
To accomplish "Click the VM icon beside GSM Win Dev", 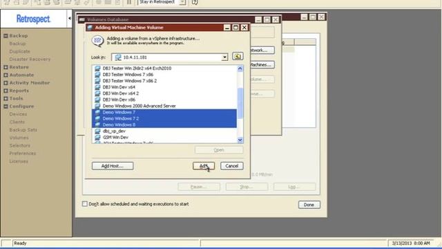I will click(97, 137).
